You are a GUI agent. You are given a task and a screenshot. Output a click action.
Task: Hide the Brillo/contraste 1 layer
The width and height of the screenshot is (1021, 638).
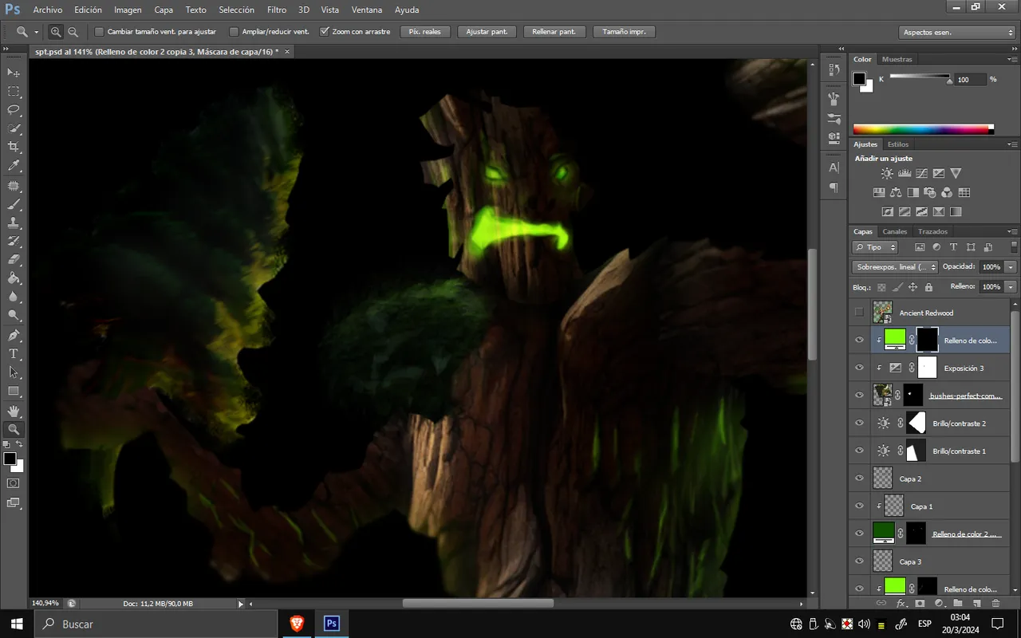pyautogui.click(x=859, y=451)
